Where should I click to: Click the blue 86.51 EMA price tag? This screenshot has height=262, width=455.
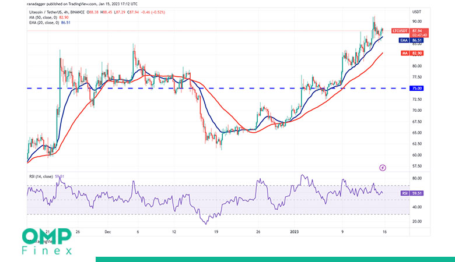(416, 41)
